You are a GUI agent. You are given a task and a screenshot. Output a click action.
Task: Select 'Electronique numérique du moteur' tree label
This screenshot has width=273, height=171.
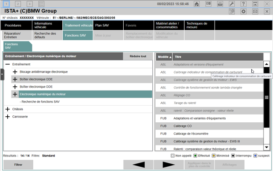point(43,94)
